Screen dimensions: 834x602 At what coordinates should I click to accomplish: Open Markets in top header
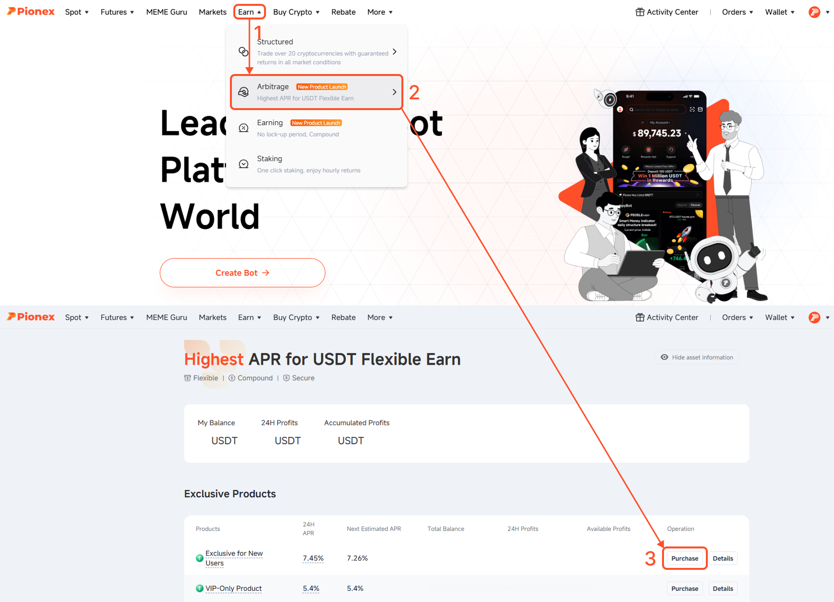pyautogui.click(x=212, y=12)
